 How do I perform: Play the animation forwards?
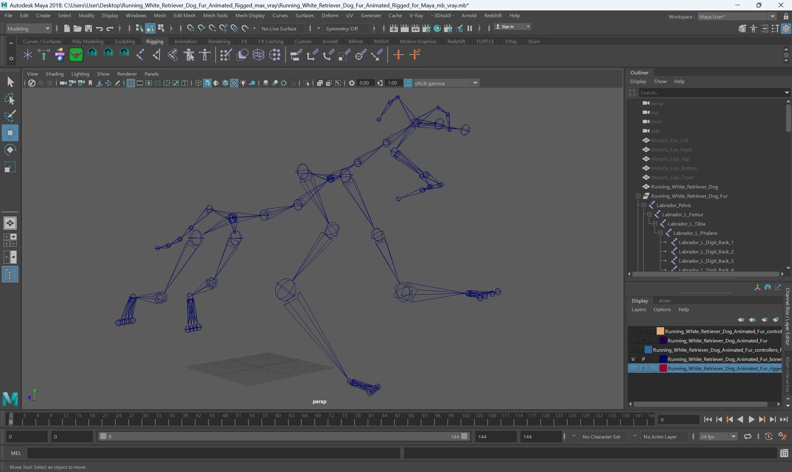coord(751,420)
